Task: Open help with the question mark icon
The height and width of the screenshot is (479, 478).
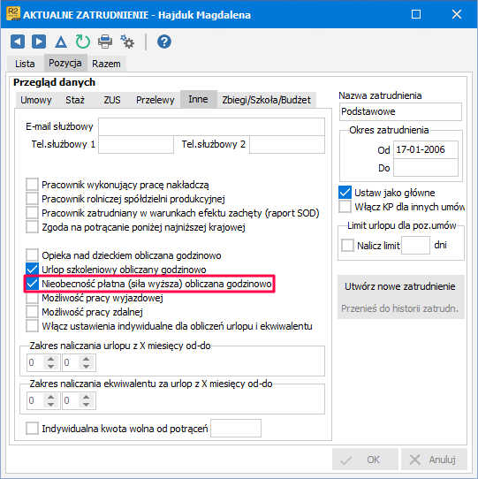Action: click(x=164, y=42)
